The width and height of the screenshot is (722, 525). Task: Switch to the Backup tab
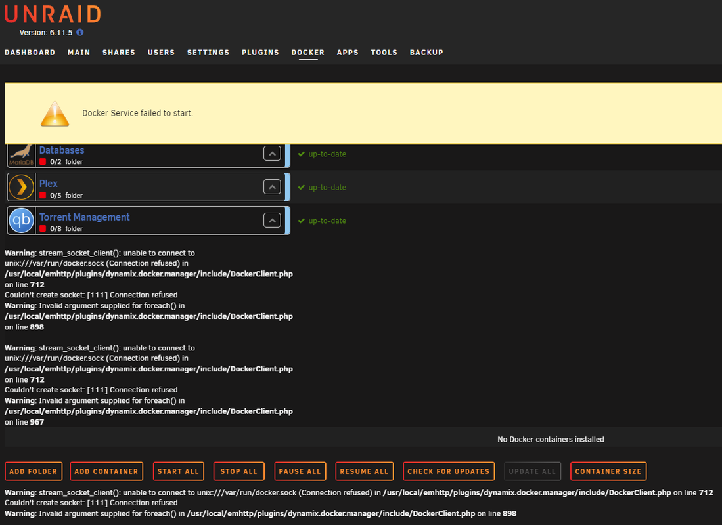pos(426,52)
